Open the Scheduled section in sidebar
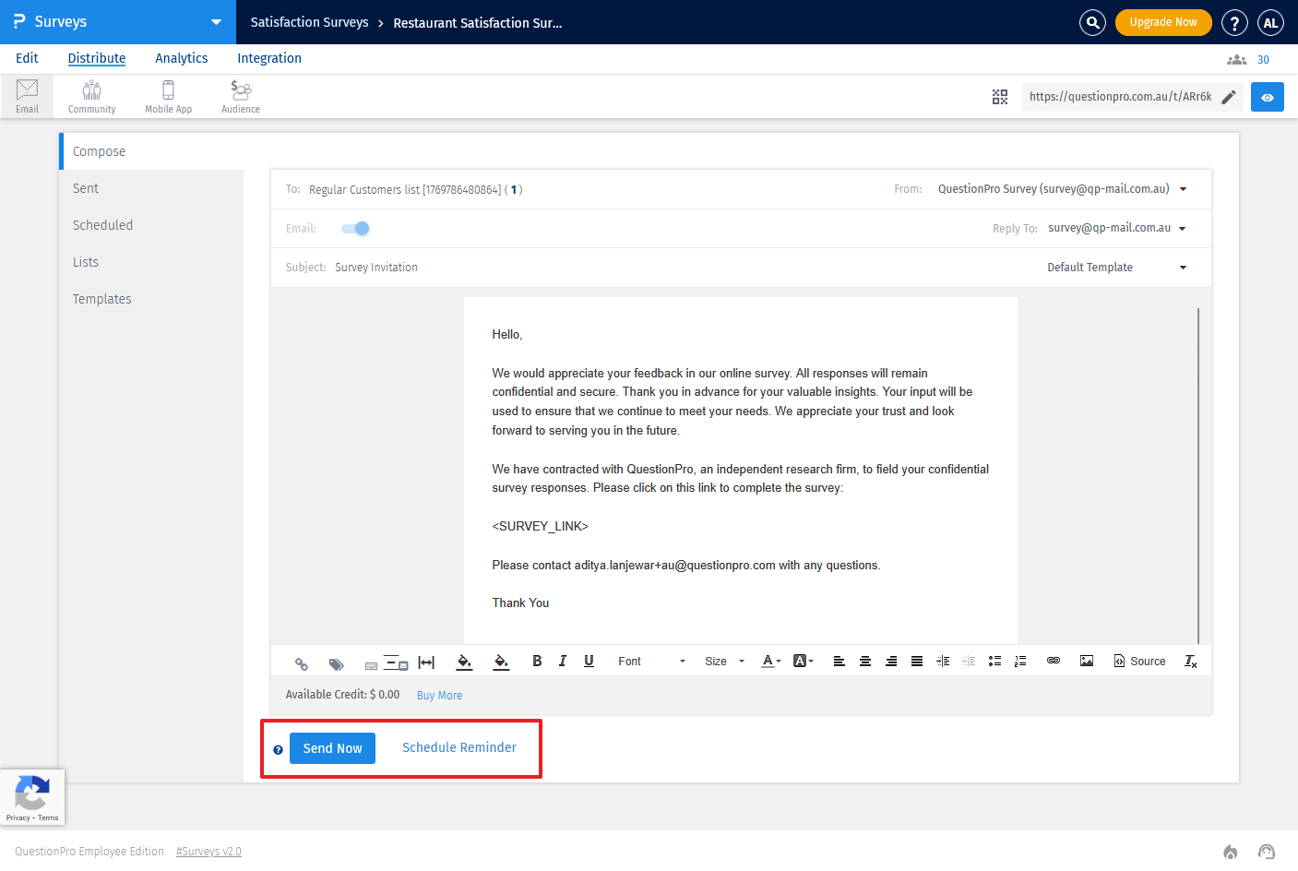Image resolution: width=1298 pixels, height=871 pixels. coord(102,225)
